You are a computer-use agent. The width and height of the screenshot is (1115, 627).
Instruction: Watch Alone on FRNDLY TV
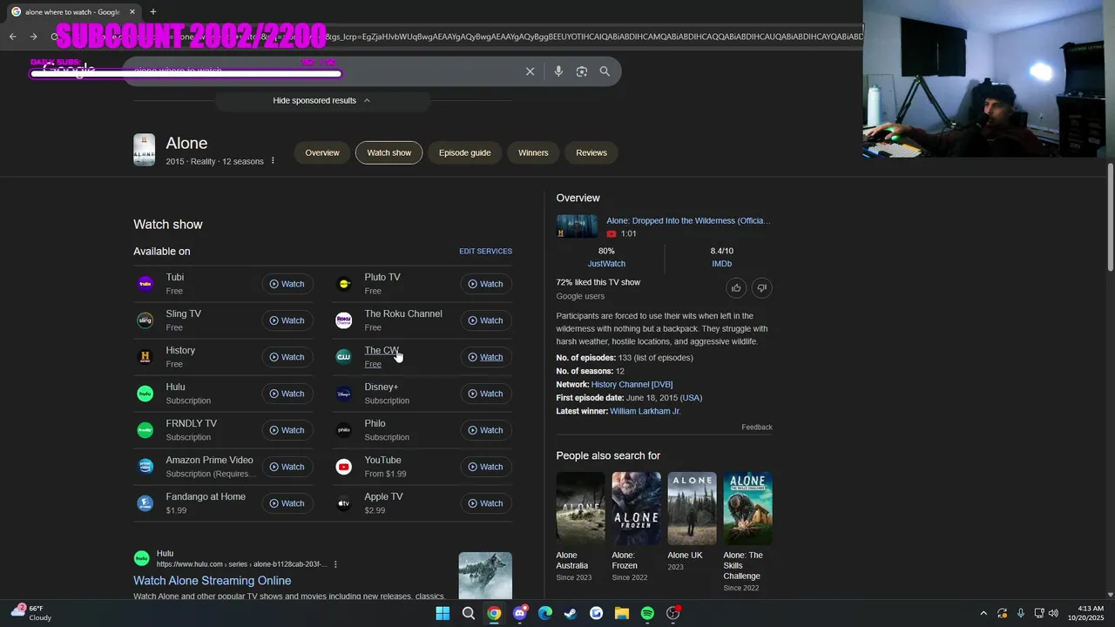[x=287, y=430]
